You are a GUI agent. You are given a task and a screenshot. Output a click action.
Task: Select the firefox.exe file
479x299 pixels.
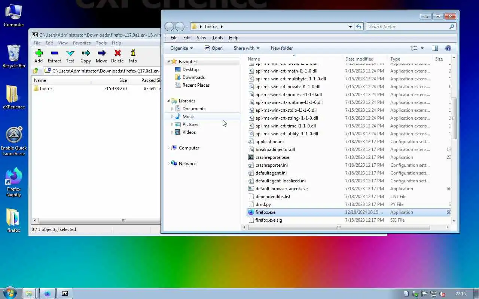[x=348, y=212]
